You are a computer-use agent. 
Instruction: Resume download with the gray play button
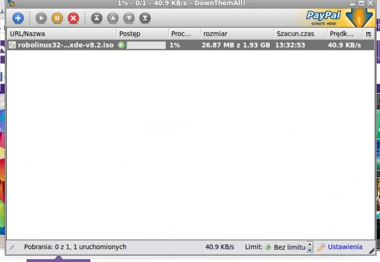click(41, 18)
